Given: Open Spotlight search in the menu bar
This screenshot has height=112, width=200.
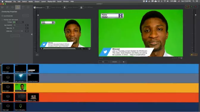Looking at the screenshot, I should coord(193,1).
